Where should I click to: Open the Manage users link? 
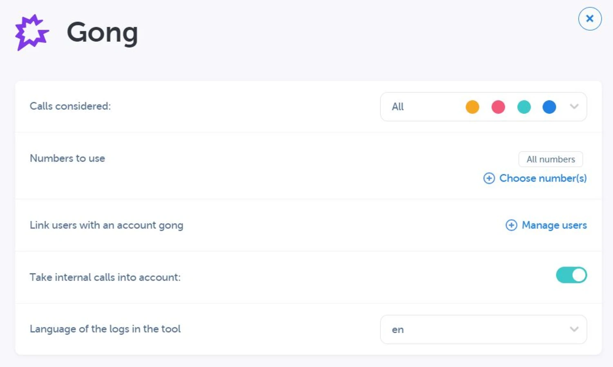pyautogui.click(x=554, y=225)
